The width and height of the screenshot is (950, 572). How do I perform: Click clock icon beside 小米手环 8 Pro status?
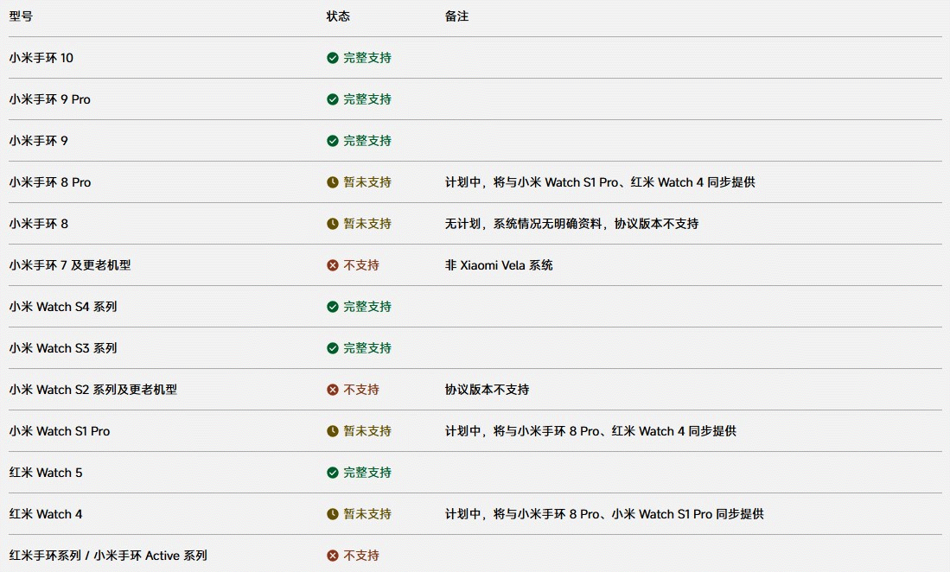(x=333, y=182)
